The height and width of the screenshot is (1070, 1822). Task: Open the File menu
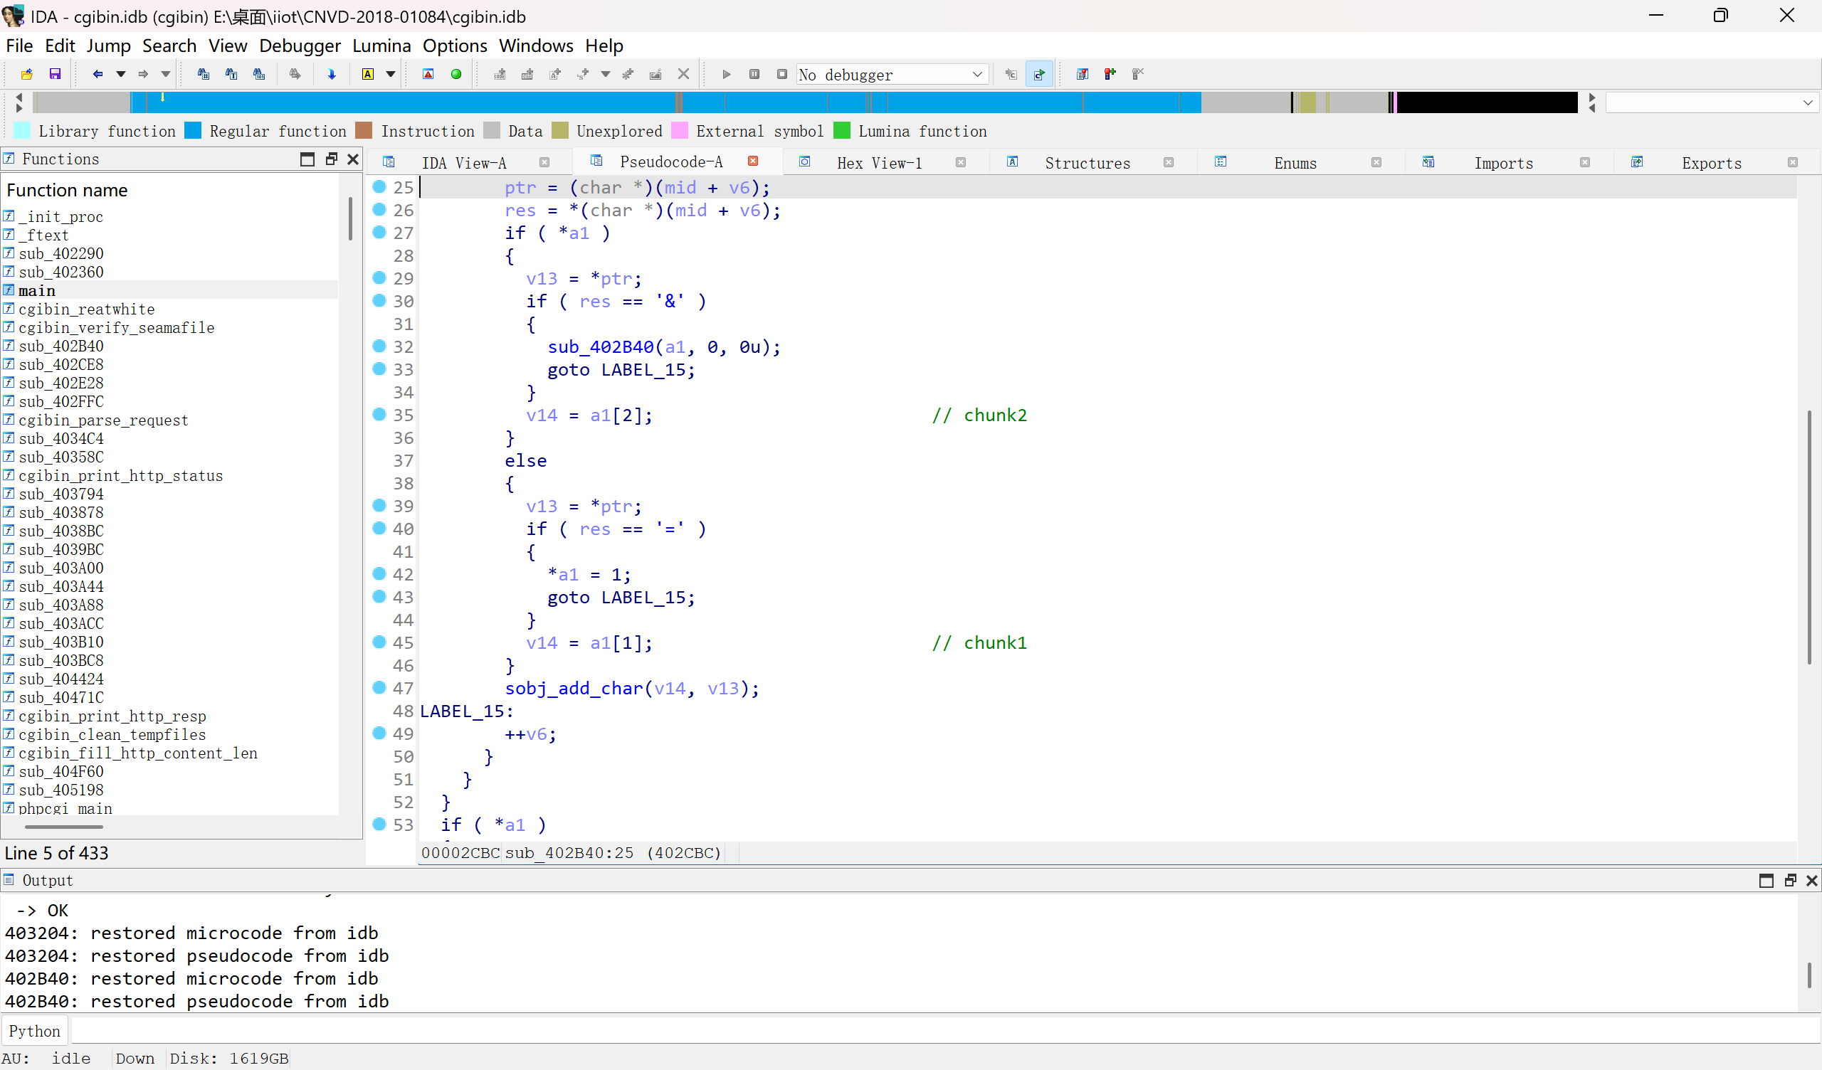(x=19, y=46)
